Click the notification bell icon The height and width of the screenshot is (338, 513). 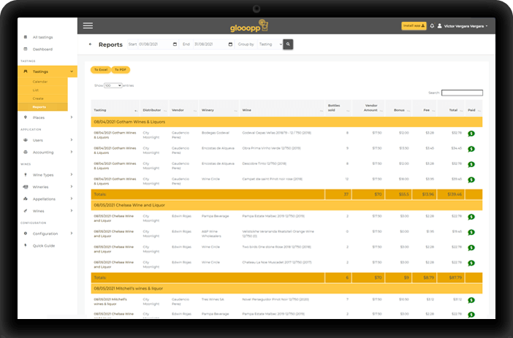(x=432, y=26)
